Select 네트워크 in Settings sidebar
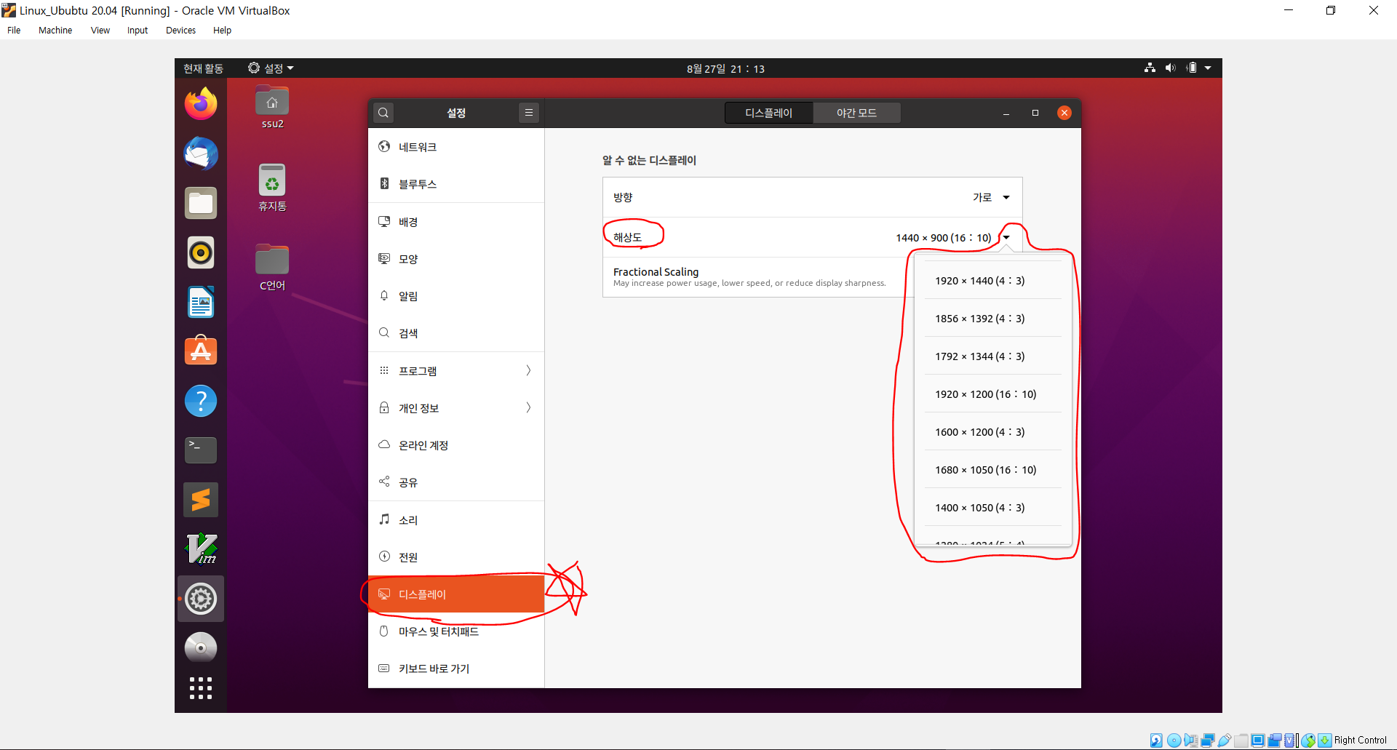 pos(456,147)
